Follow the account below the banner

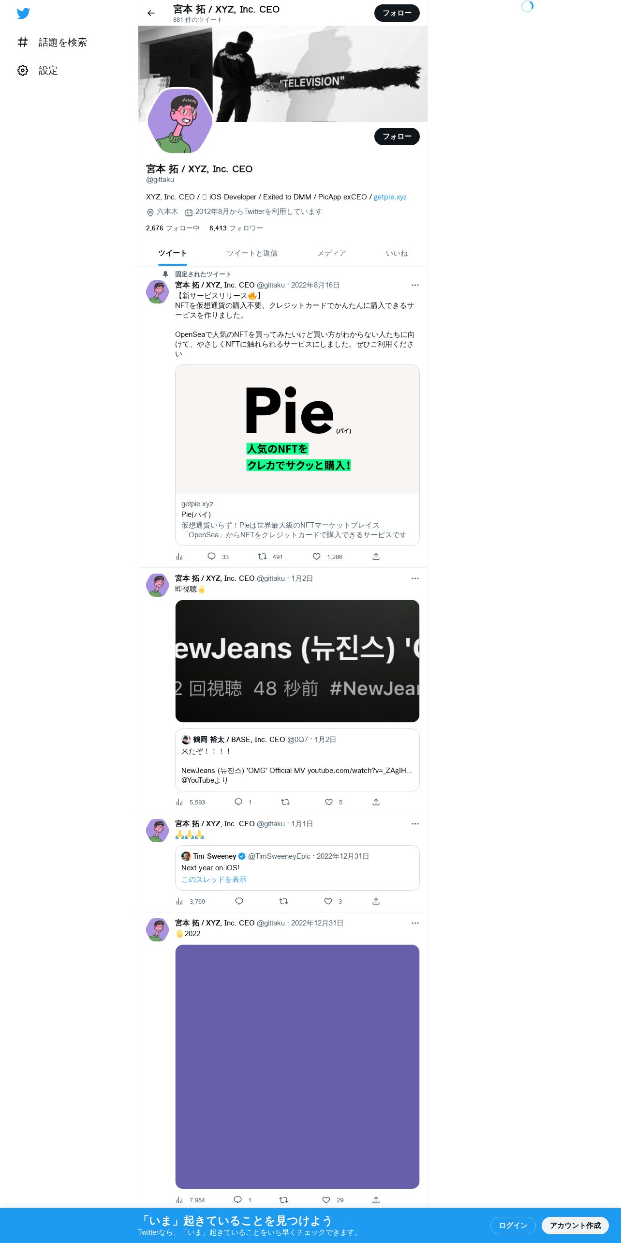[x=397, y=136]
